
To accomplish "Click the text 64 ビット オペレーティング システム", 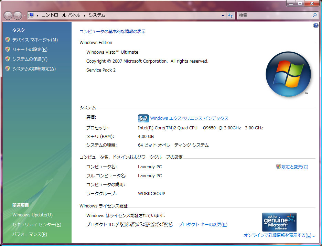I will click(x=173, y=145).
